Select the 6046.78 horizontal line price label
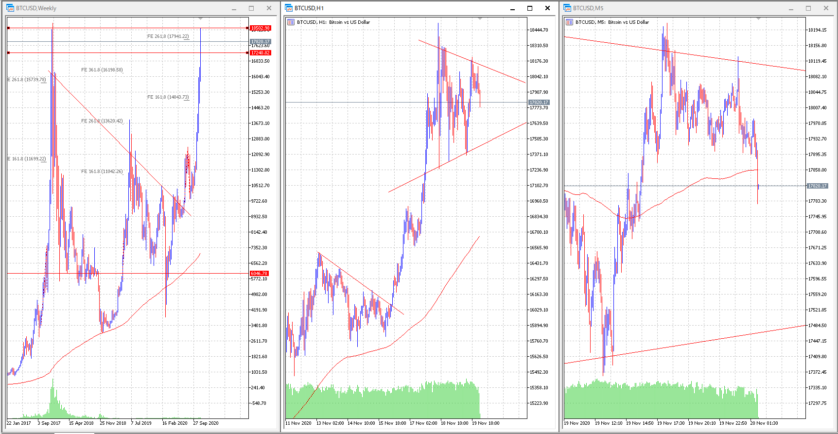Screen dimensions: 838x434 259,274
